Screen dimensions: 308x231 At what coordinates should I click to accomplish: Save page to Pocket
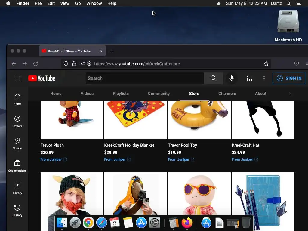[x=297, y=63]
